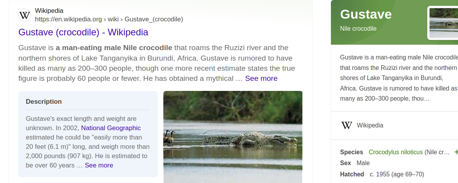Click the 'Gustave' heading in the knowledge panel

point(366,14)
